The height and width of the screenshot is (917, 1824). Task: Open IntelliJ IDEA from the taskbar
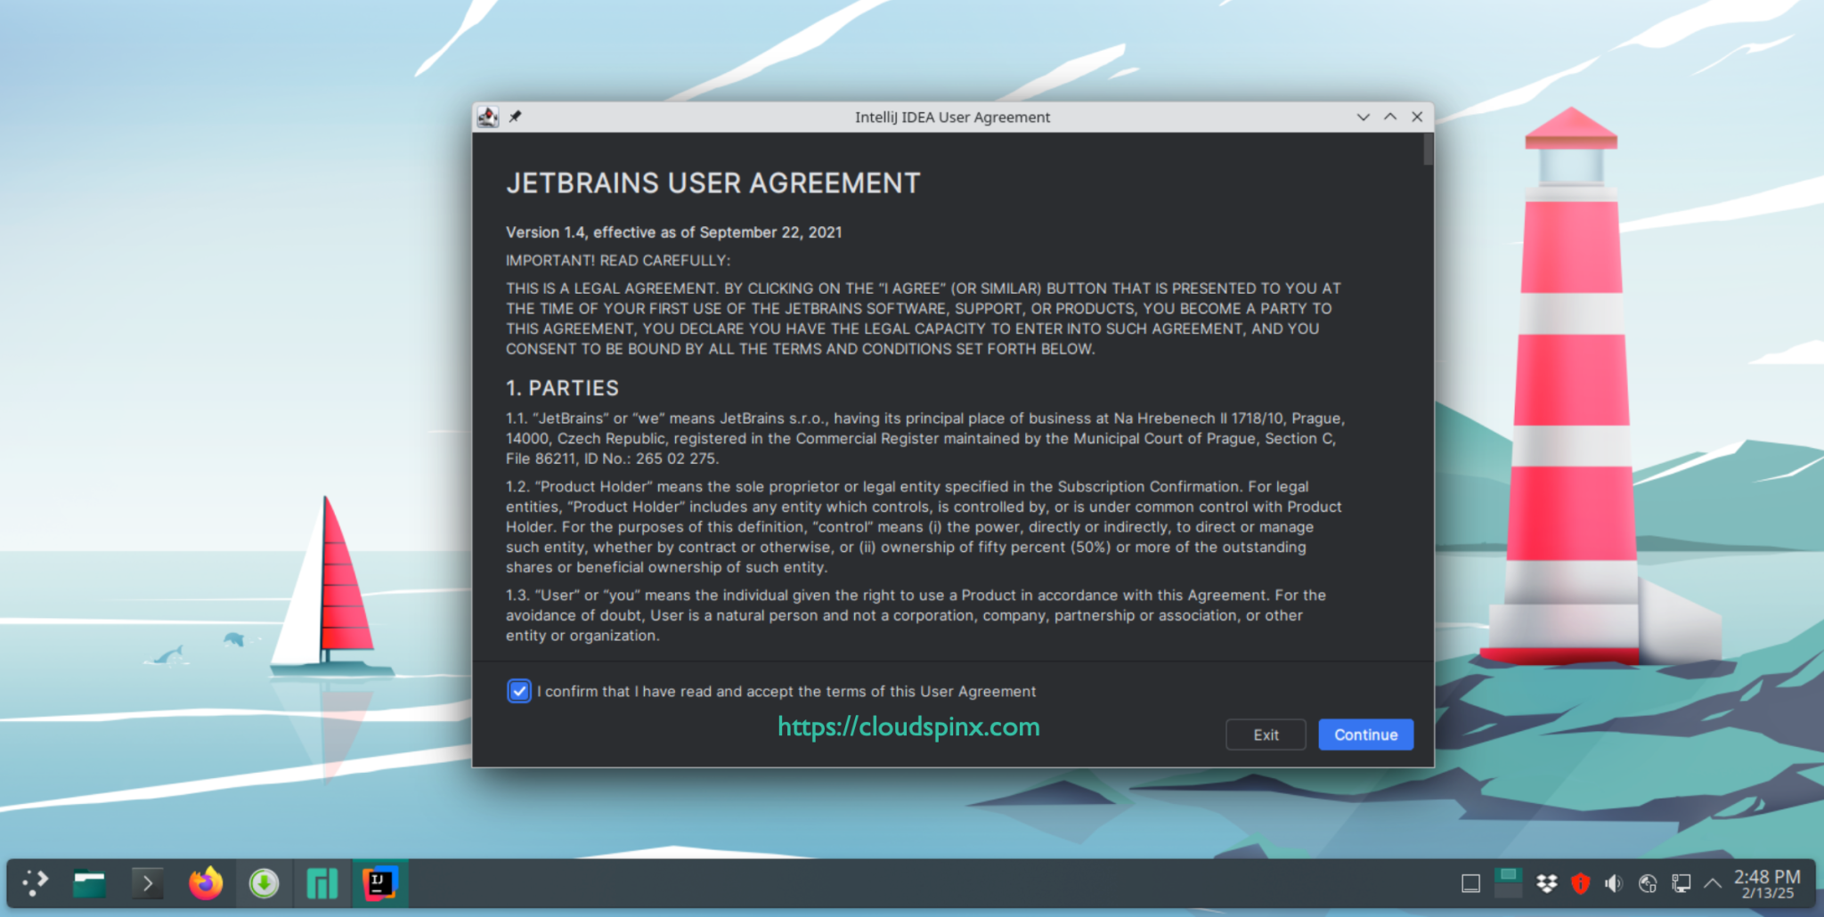pyautogui.click(x=380, y=882)
